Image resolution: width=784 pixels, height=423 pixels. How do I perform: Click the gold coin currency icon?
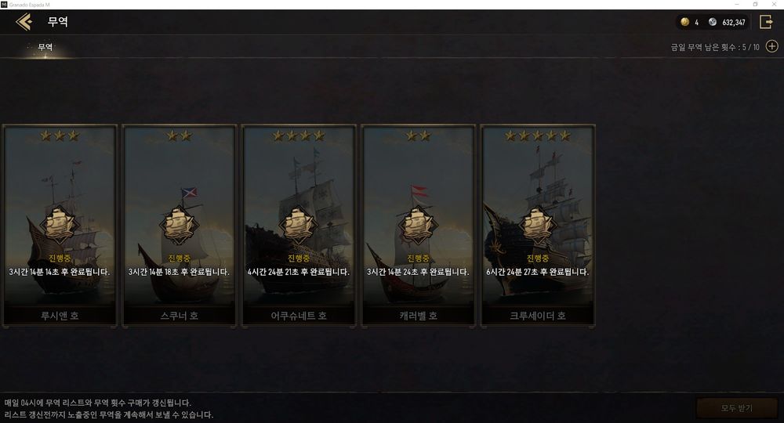685,21
